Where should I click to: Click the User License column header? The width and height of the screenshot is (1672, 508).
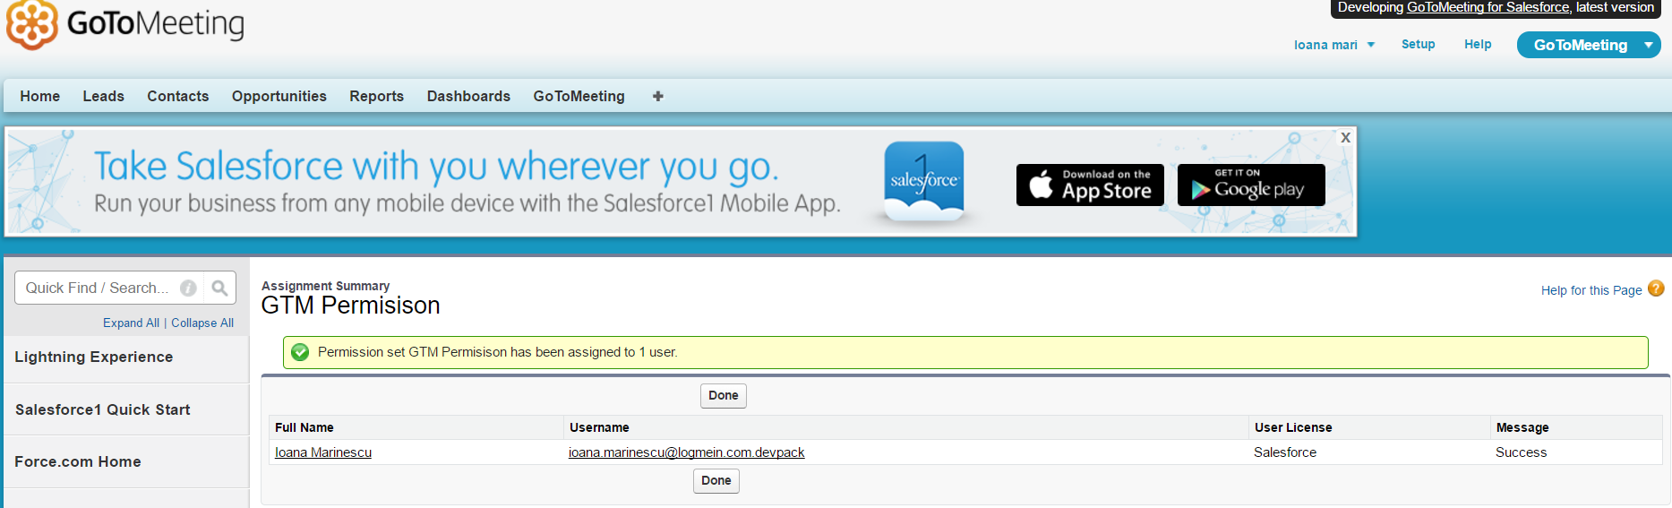pos(1293,427)
